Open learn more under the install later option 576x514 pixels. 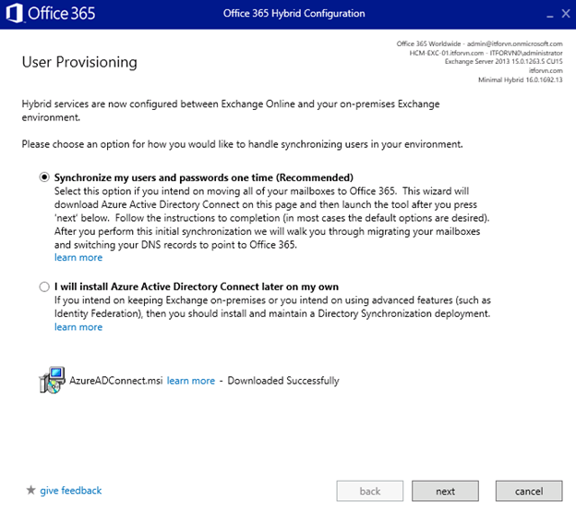click(78, 327)
